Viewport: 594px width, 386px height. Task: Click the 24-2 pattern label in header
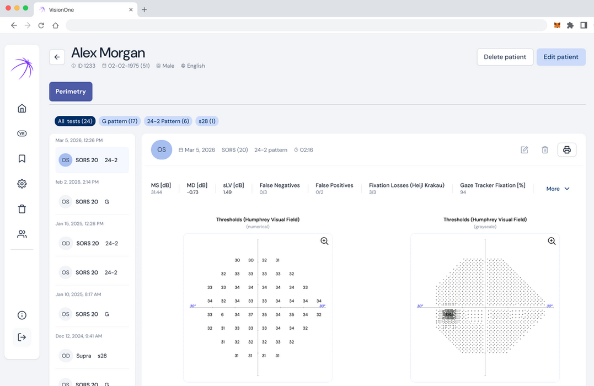(x=271, y=150)
